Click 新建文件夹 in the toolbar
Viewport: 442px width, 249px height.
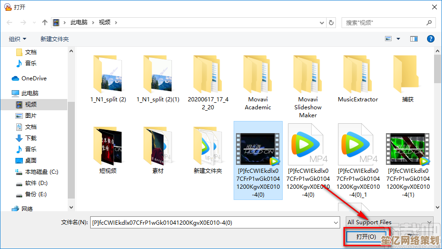pos(54,39)
